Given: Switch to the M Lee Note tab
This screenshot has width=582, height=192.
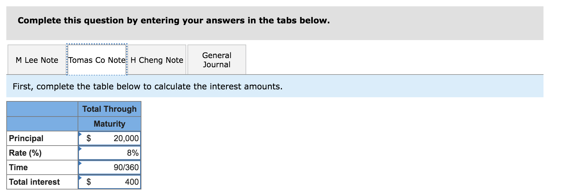Looking at the screenshot, I should click(37, 60).
